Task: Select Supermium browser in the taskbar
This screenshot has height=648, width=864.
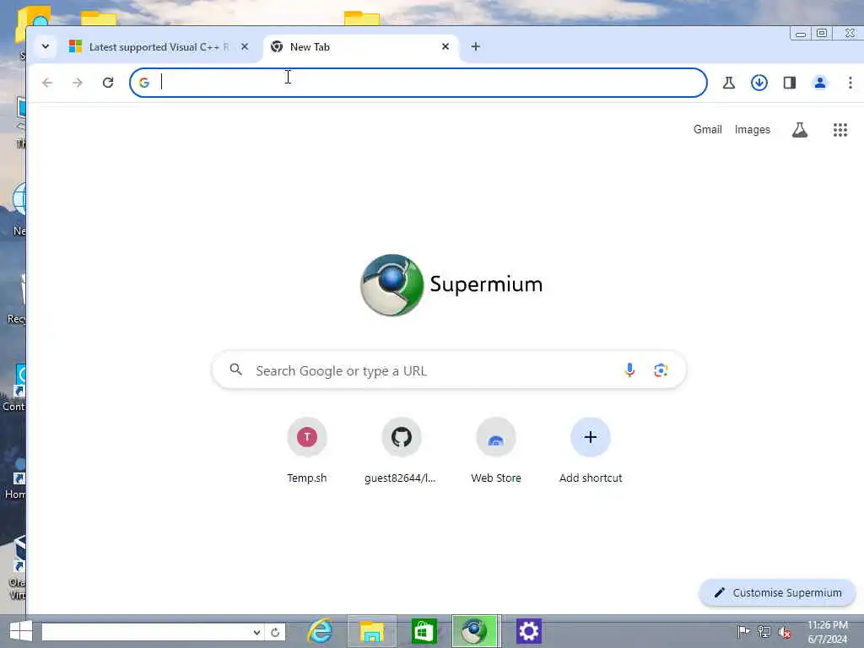Action: [x=475, y=631]
